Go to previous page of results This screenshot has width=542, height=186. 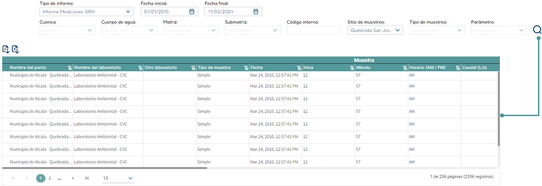(x=27, y=178)
